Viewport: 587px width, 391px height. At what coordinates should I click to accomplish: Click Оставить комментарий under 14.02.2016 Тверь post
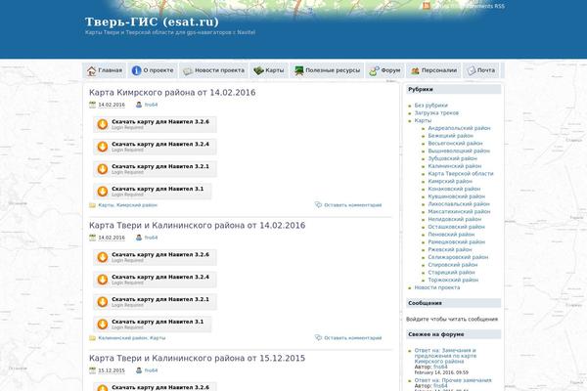coord(352,338)
